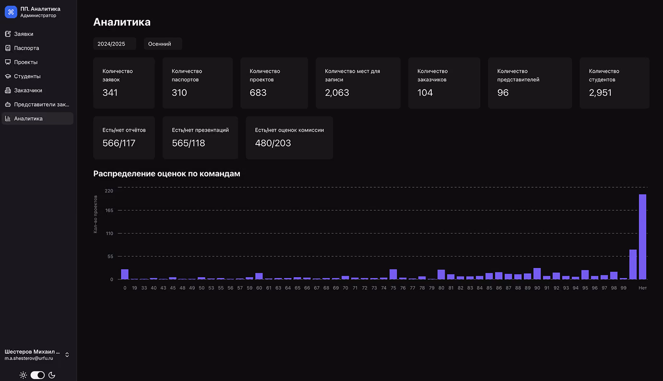Viewport: 663px width, 381px height.
Task: Select the Количество проектов card with 683
Action: point(274,83)
